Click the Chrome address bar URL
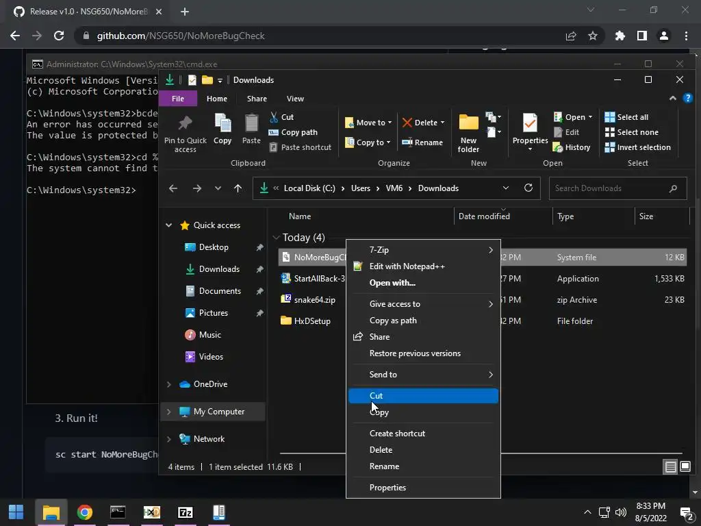This screenshot has width=701, height=526. (x=181, y=36)
